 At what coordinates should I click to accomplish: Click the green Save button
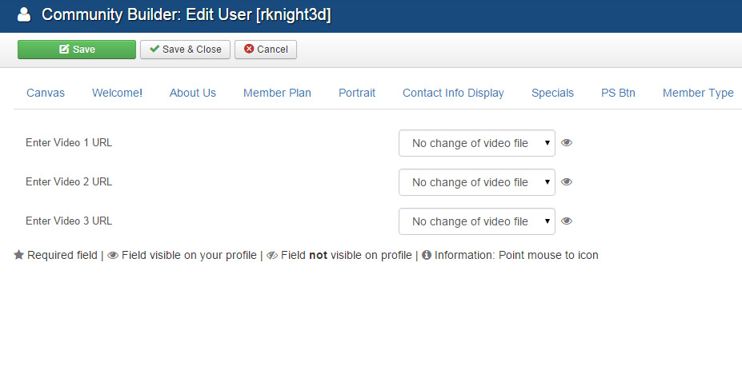[77, 50]
